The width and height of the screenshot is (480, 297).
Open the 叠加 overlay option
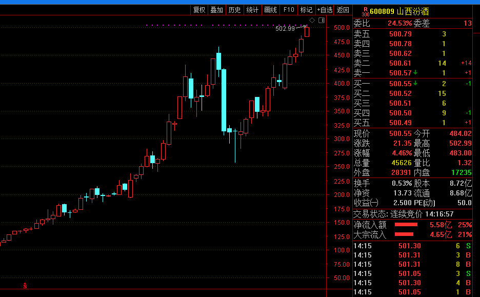(x=217, y=10)
